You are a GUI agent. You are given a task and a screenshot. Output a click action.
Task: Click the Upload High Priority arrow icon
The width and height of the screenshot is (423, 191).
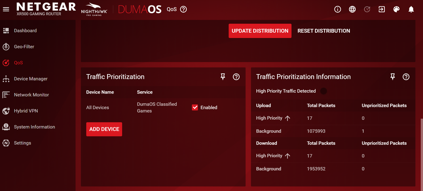pos(288,118)
